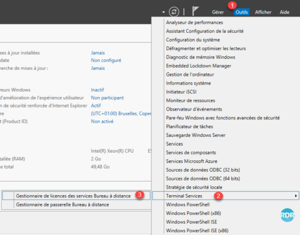300x235 pixels.
Task: Open the Gérer menu
Action: pyautogui.click(x=218, y=12)
